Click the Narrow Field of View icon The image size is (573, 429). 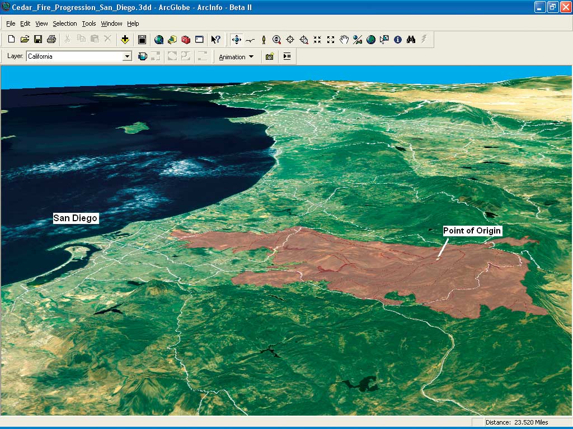click(317, 40)
